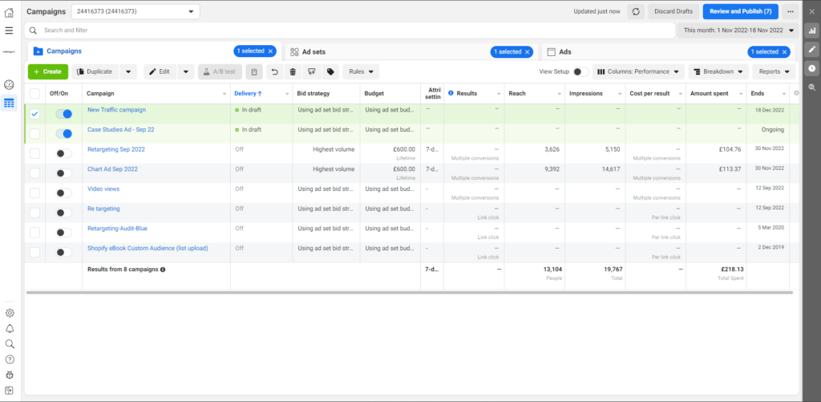Open the notifications bell icon

point(10,329)
